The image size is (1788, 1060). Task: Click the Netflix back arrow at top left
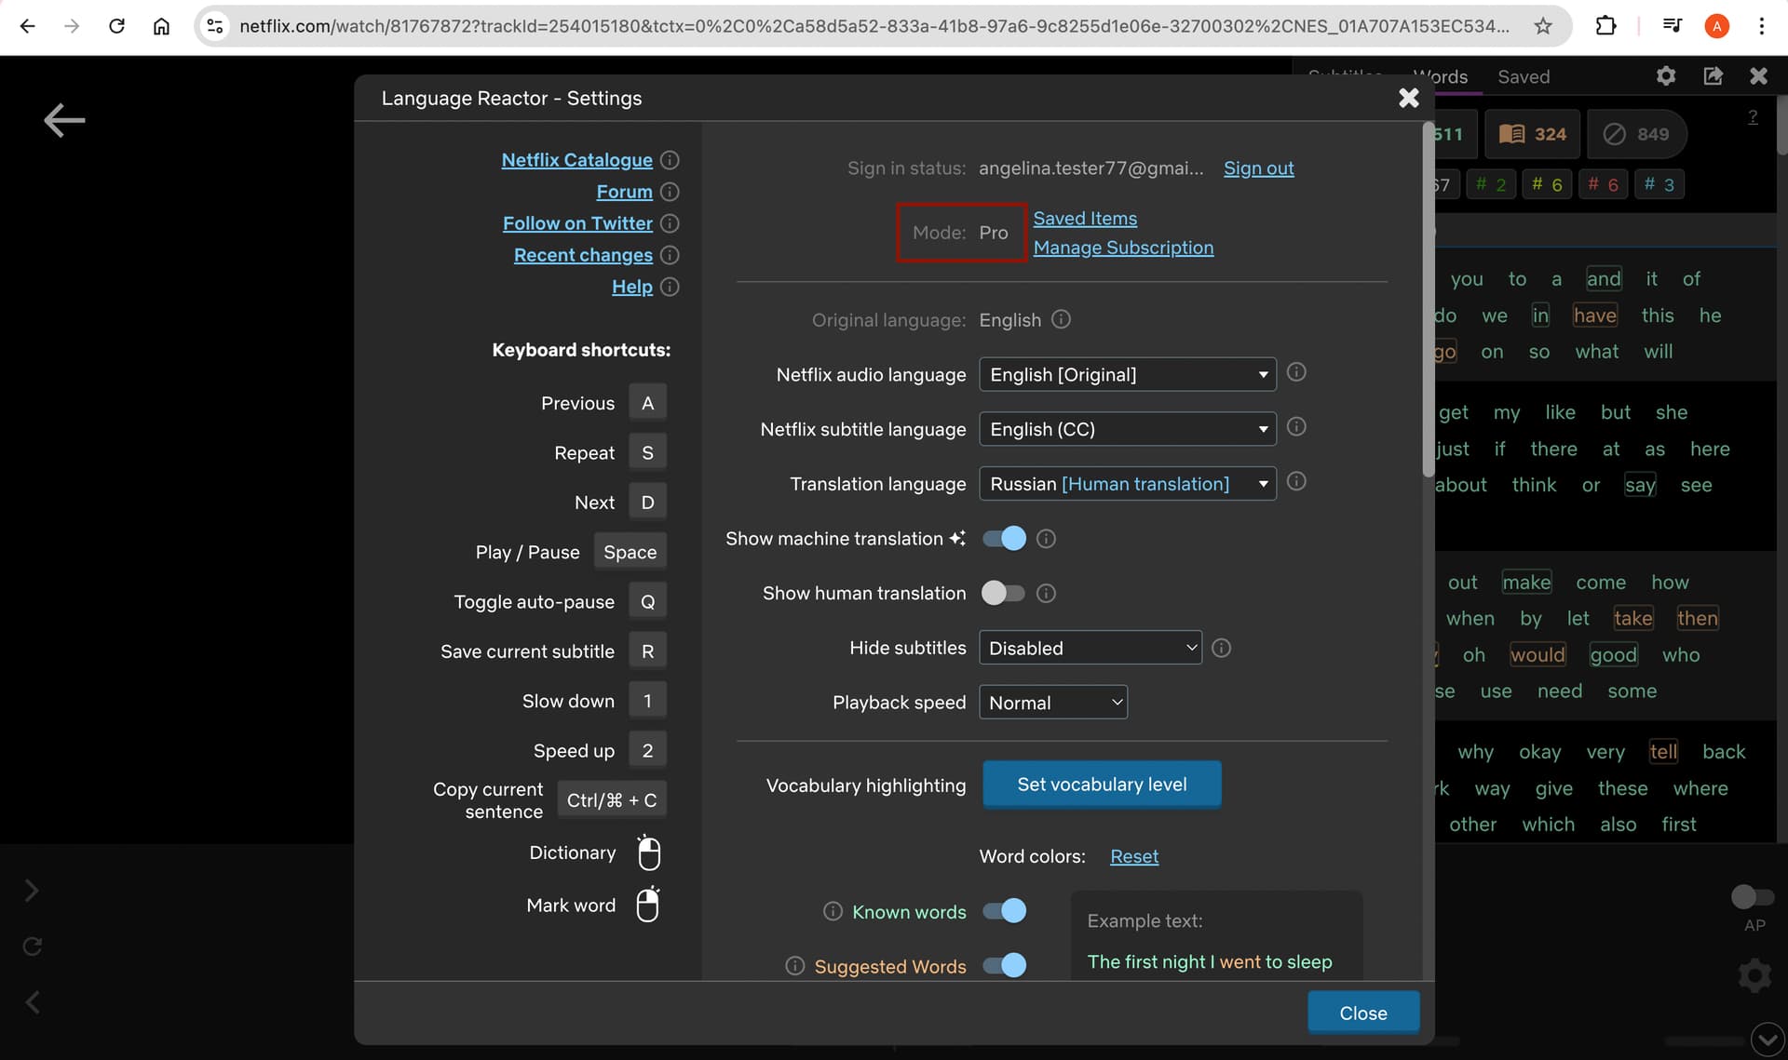tap(64, 120)
